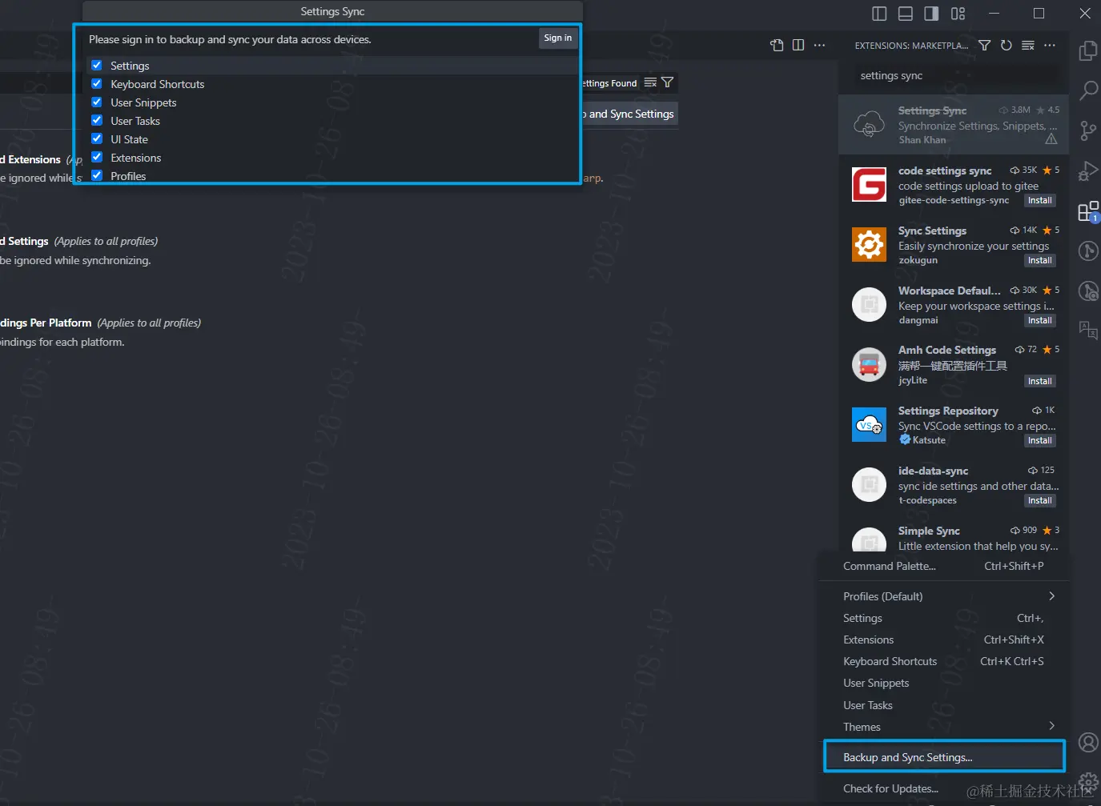This screenshot has height=806, width=1101.
Task: Open the Search view magnifier icon
Action: click(1088, 90)
